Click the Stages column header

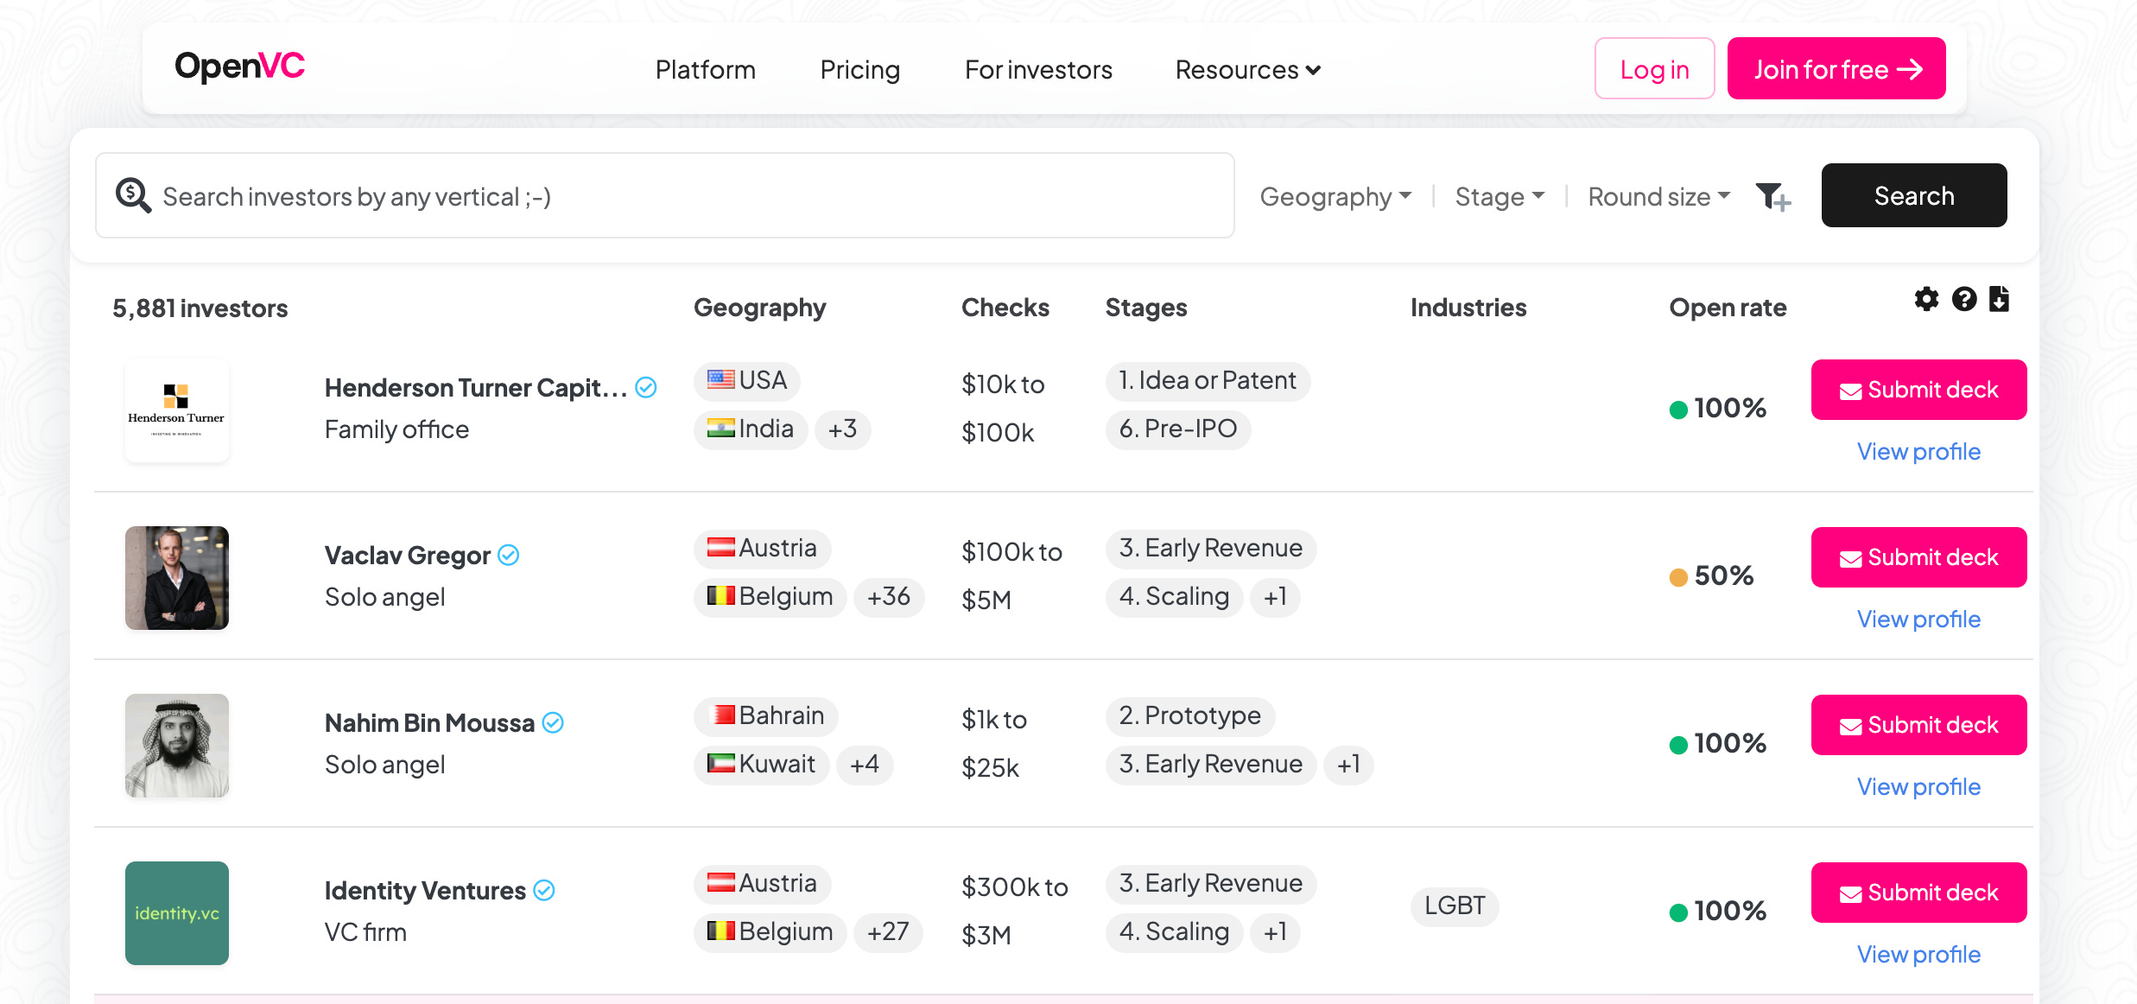pos(1146,308)
